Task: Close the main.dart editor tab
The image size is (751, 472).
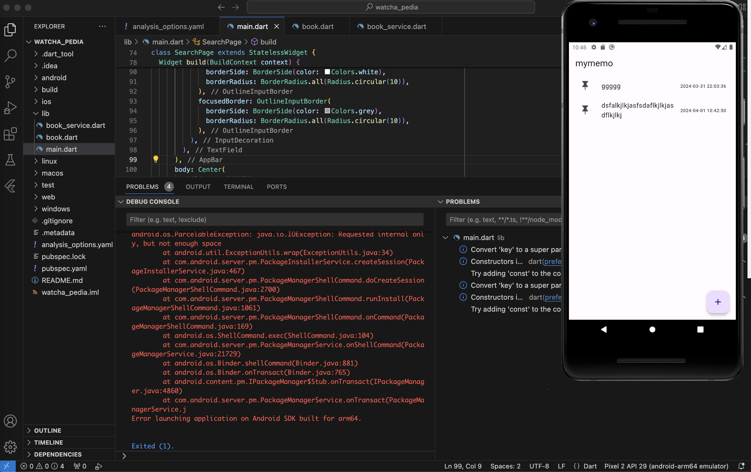Action: point(277,27)
